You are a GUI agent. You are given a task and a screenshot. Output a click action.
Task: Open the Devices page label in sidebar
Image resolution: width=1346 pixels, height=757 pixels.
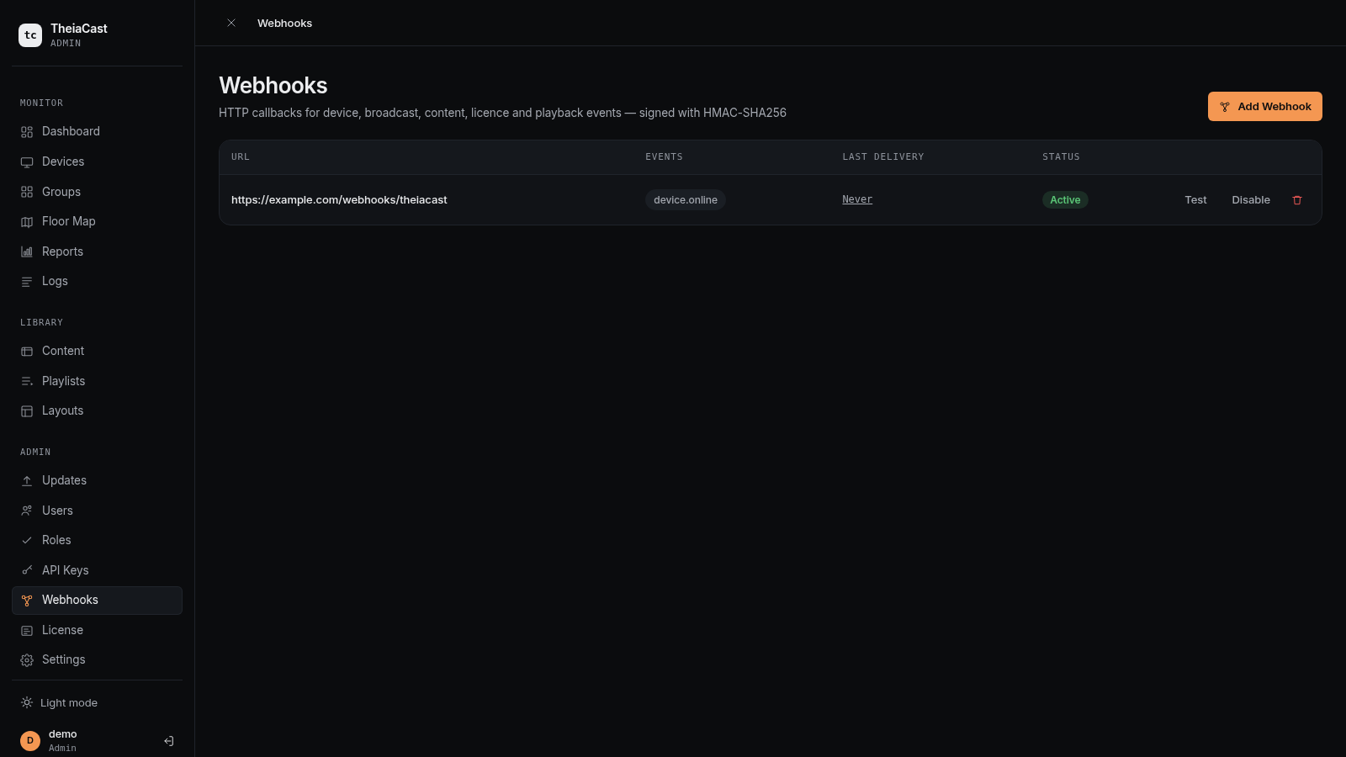(63, 161)
